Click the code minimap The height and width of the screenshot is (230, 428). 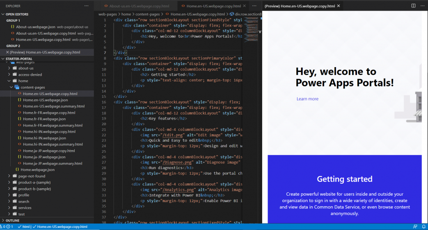point(251,29)
